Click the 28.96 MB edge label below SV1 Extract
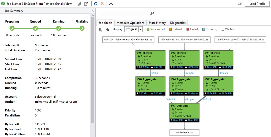This screenshot has height=137, width=271. (223, 73)
